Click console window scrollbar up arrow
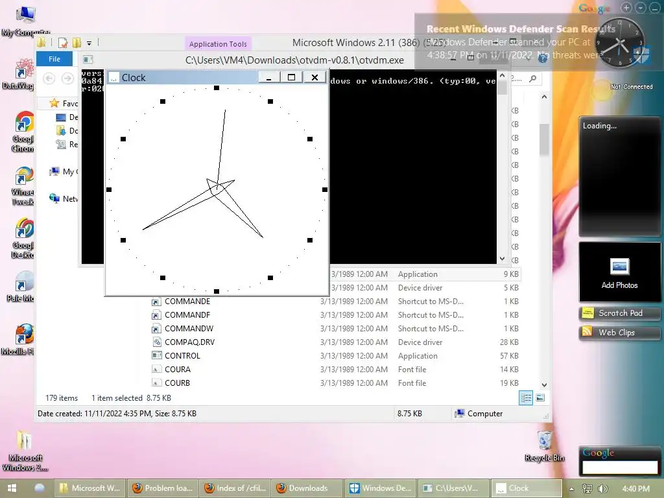 point(503,75)
